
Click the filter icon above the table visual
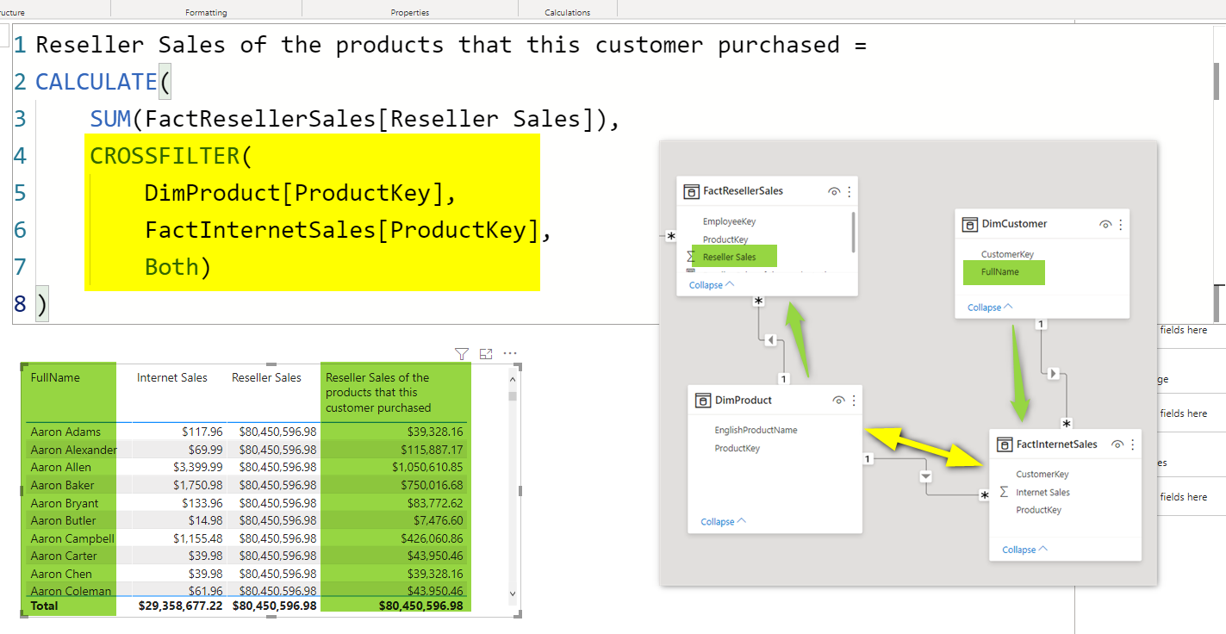pos(461,354)
